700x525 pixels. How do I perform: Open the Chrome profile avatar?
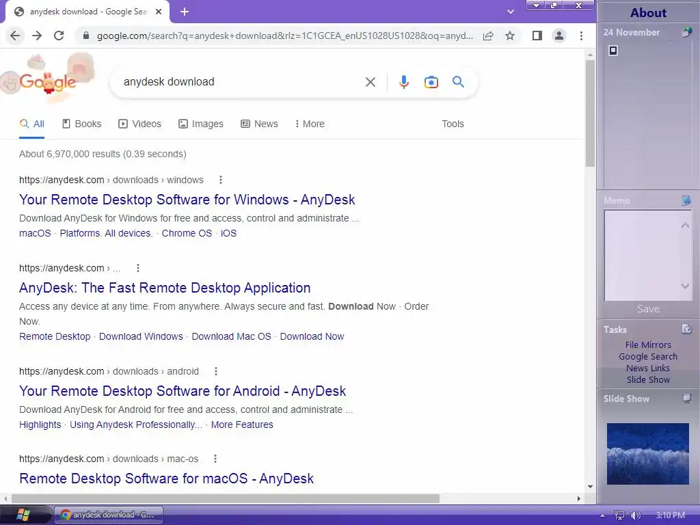tap(559, 36)
